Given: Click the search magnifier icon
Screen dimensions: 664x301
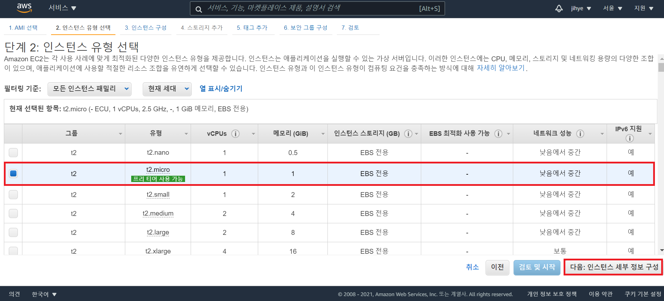Looking at the screenshot, I should click(198, 9).
